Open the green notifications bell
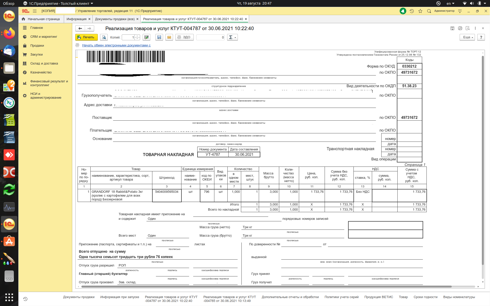The height and width of the screenshot is (306, 490). click(403, 11)
